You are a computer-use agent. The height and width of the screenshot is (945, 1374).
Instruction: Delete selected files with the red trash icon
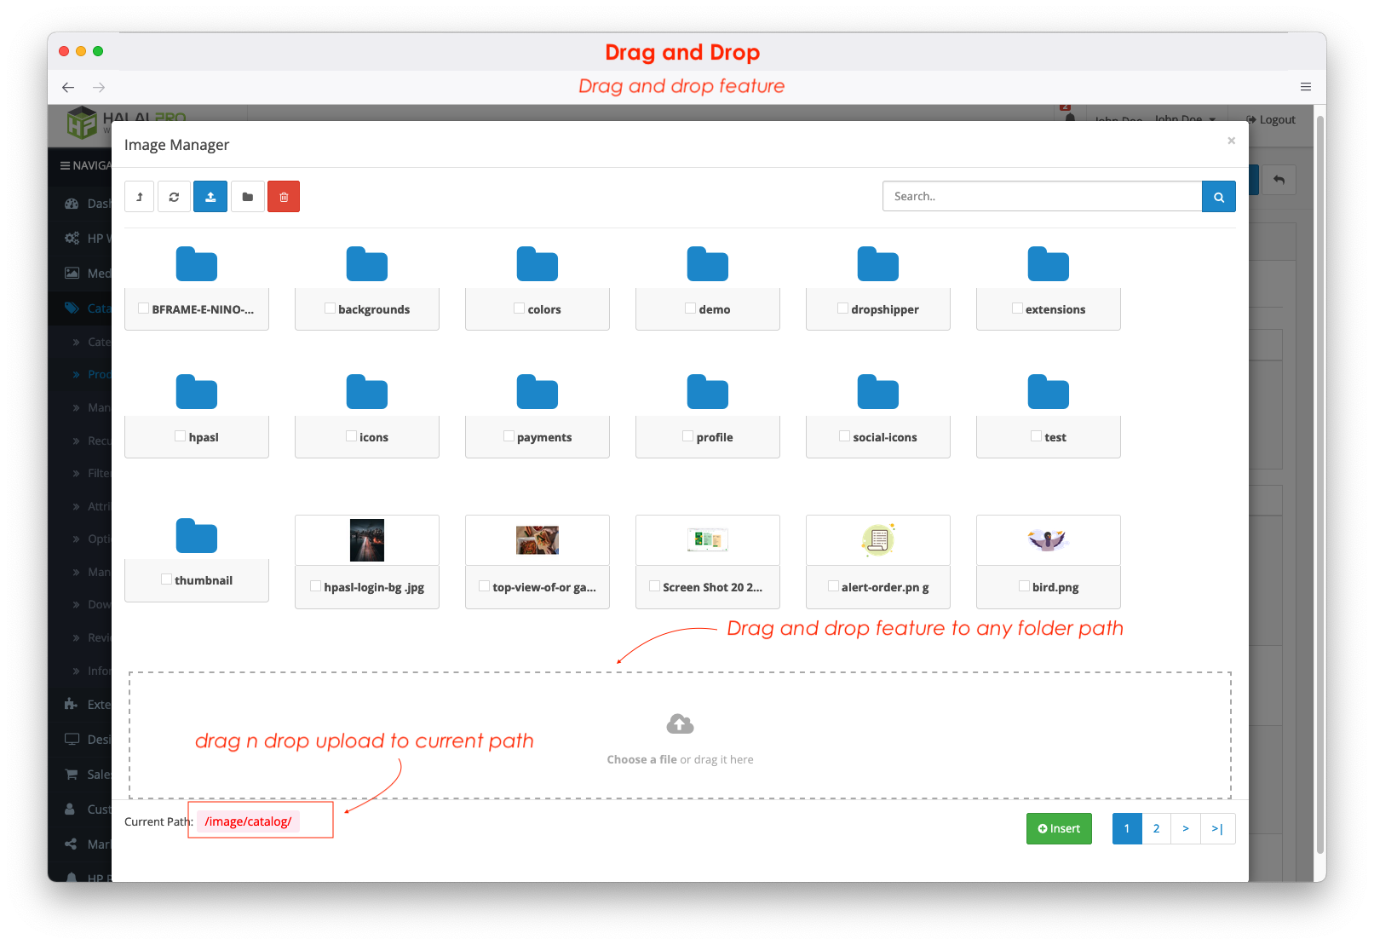tap(283, 196)
